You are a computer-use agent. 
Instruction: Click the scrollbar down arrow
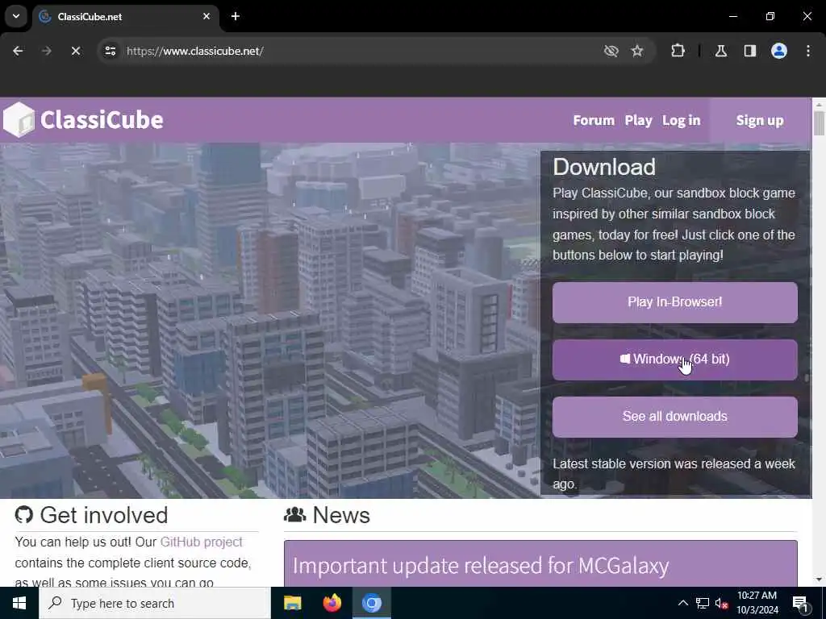(x=819, y=580)
